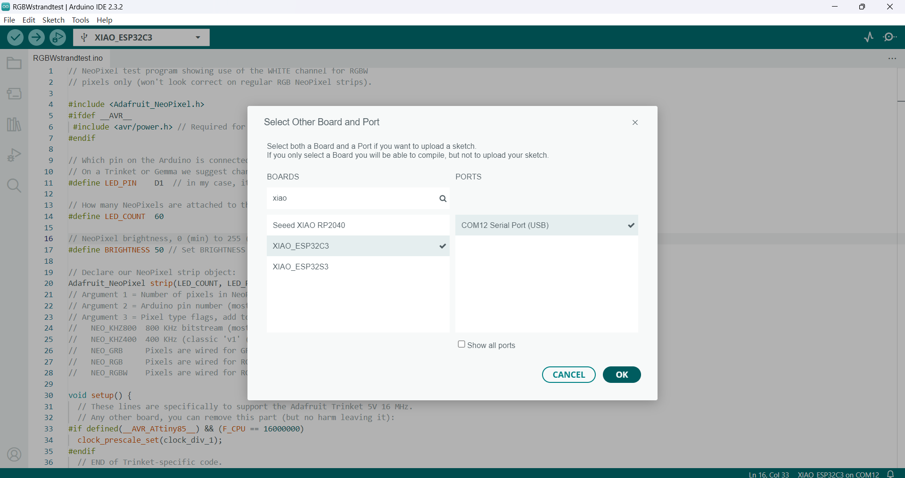Open the Tools menu
The width and height of the screenshot is (905, 478).
[x=81, y=20]
